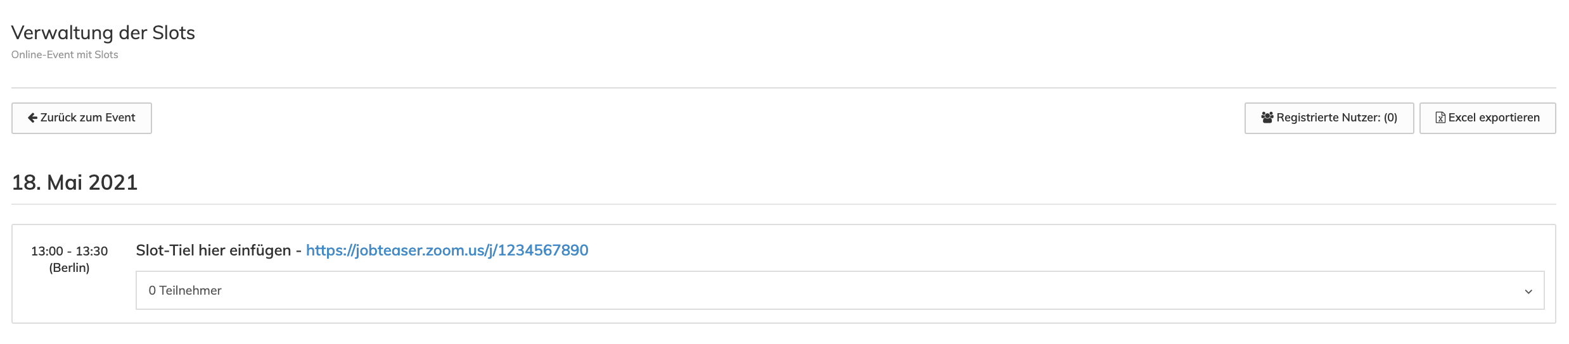Click the (Berlin) timezone label

(70, 268)
